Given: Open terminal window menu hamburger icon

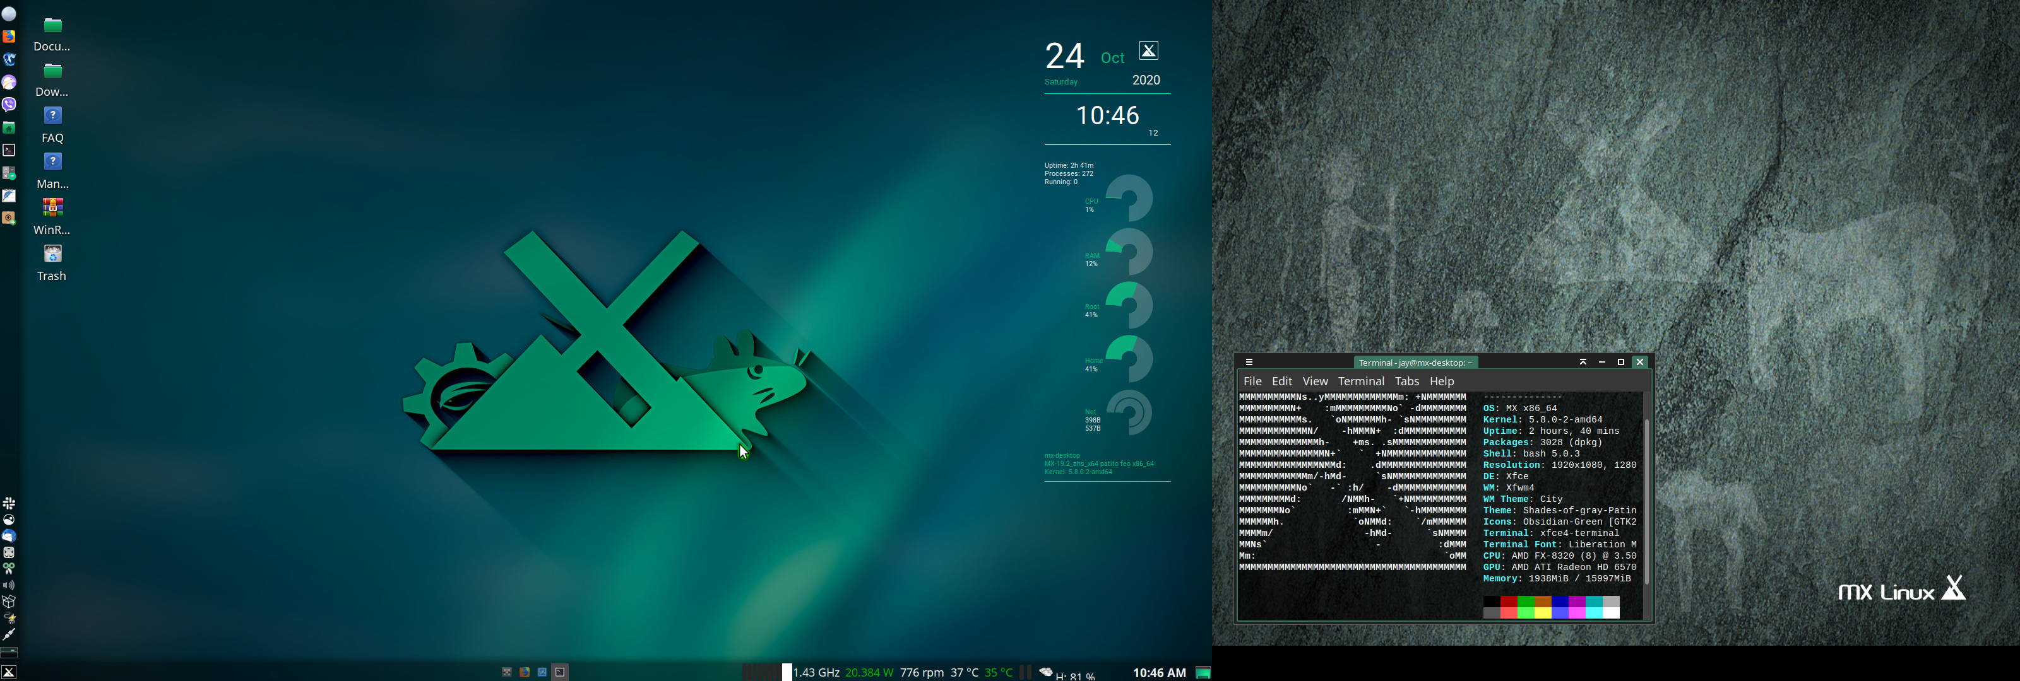Looking at the screenshot, I should [x=1249, y=362].
